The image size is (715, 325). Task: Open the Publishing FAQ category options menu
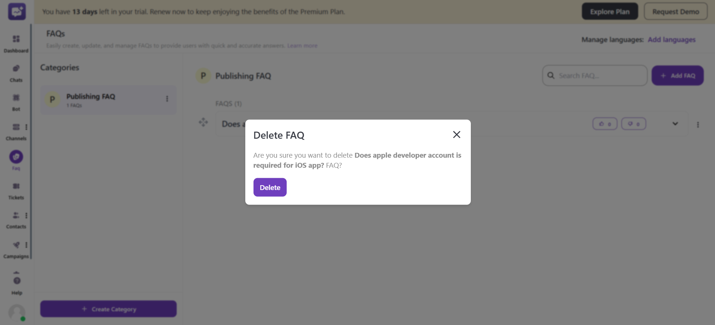tap(167, 99)
